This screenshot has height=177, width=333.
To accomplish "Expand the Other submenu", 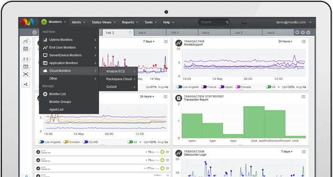I will click(69, 79).
